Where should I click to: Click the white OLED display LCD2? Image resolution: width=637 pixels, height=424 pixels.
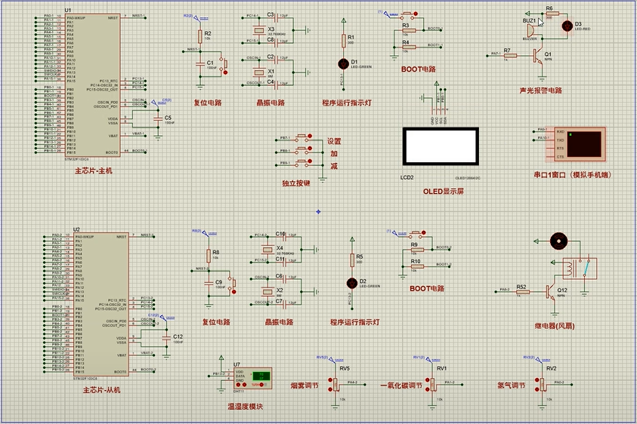441,146
